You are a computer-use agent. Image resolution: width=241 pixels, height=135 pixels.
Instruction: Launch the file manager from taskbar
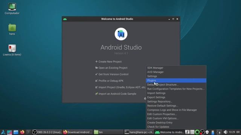pos(16,132)
